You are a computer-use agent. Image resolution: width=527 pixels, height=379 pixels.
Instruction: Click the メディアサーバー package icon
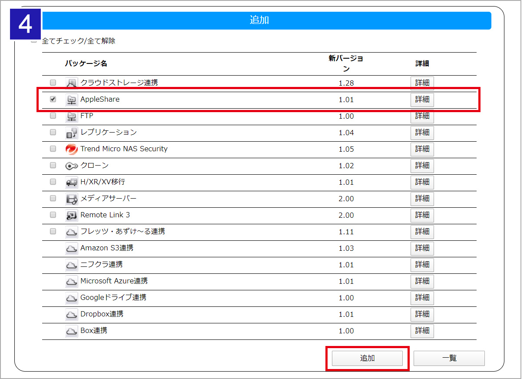(71, 199)
